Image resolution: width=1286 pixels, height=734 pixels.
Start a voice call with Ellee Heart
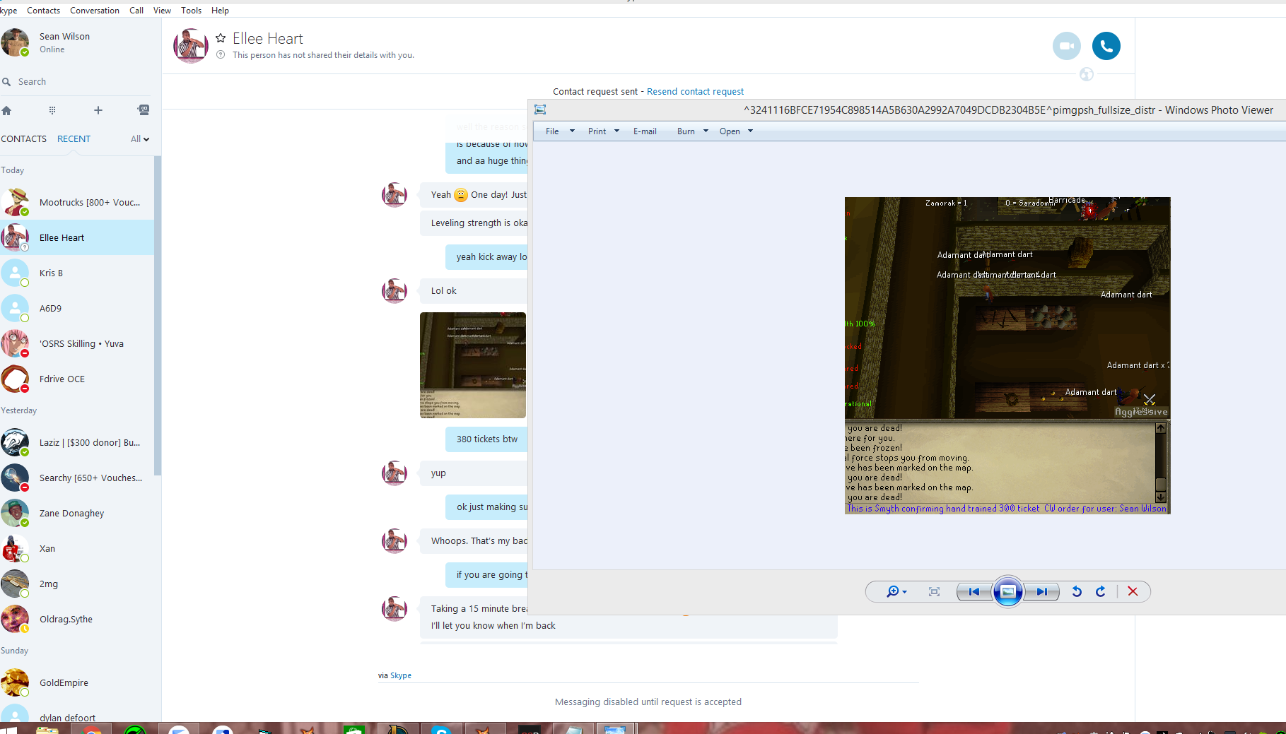point(1106,46)
